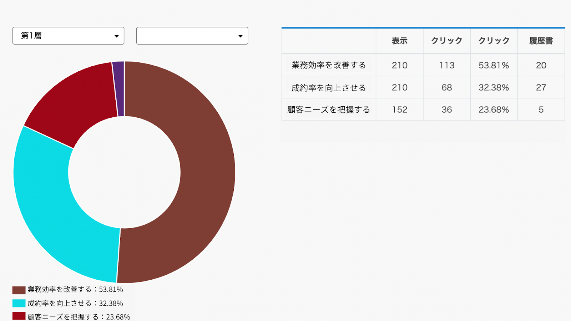Click legend text 業務効率を改善する：53.81%
Viewport: 571px width, 321px height.
(75, 289)
